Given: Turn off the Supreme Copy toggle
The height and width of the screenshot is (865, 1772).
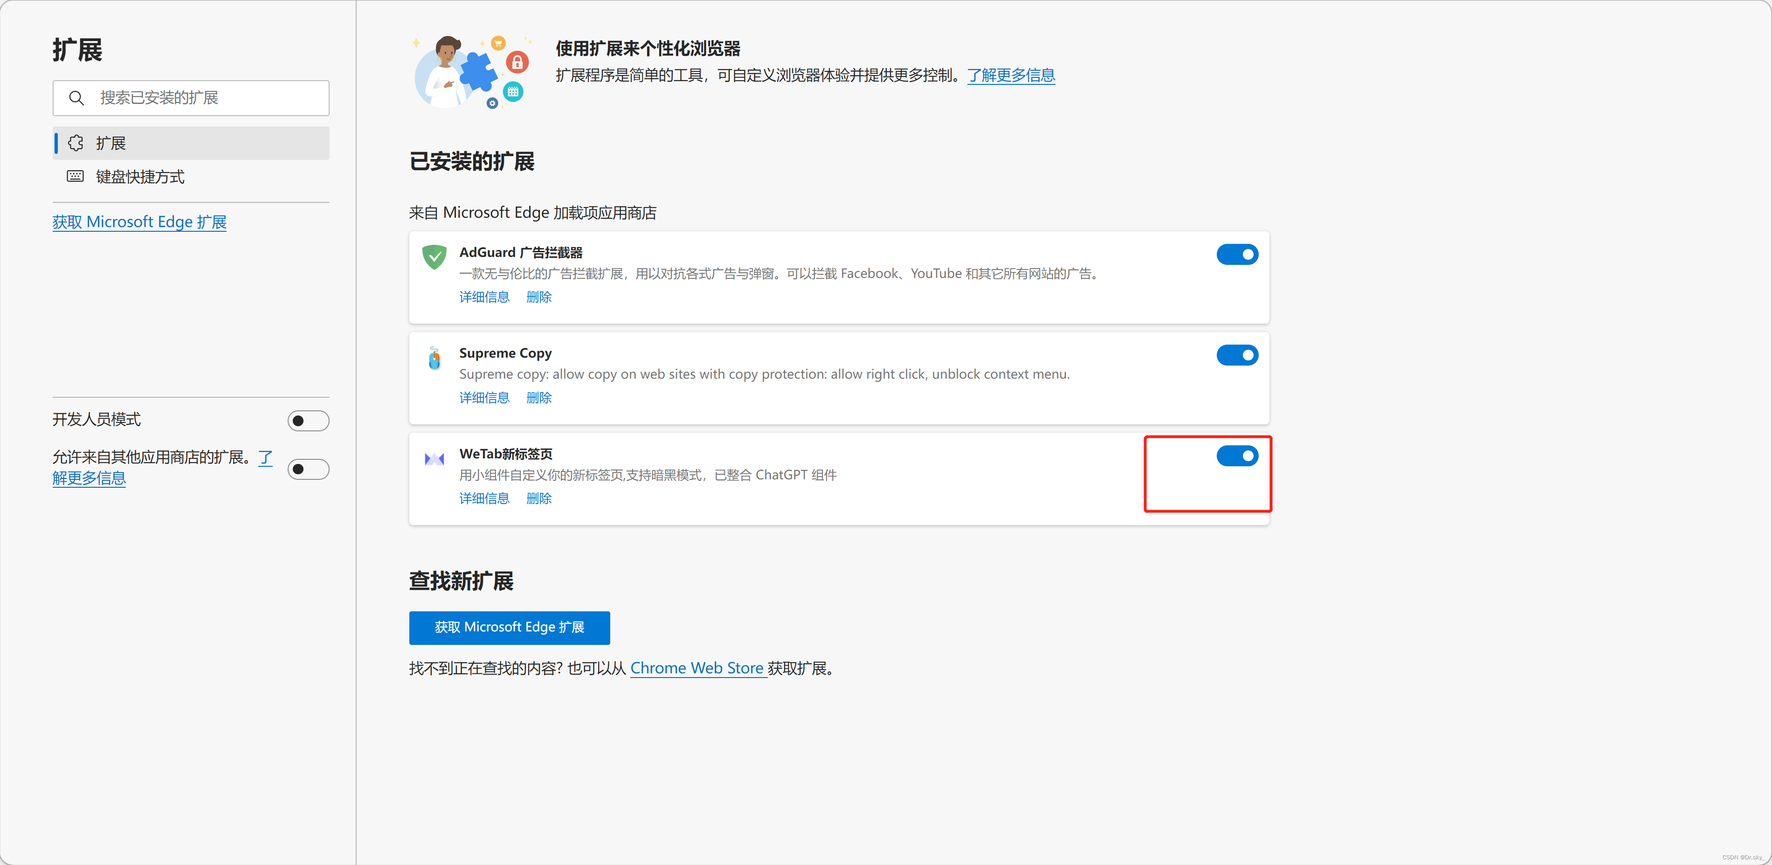Looking at the screenshot, I should tap(1237, 355).
